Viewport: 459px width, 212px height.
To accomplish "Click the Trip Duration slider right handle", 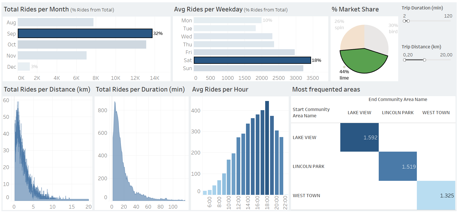I will [x=409, y=21].
